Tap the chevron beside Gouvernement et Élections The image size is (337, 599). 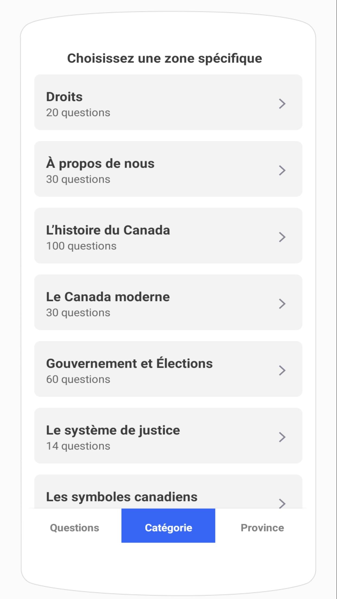(x=282, y=371)
